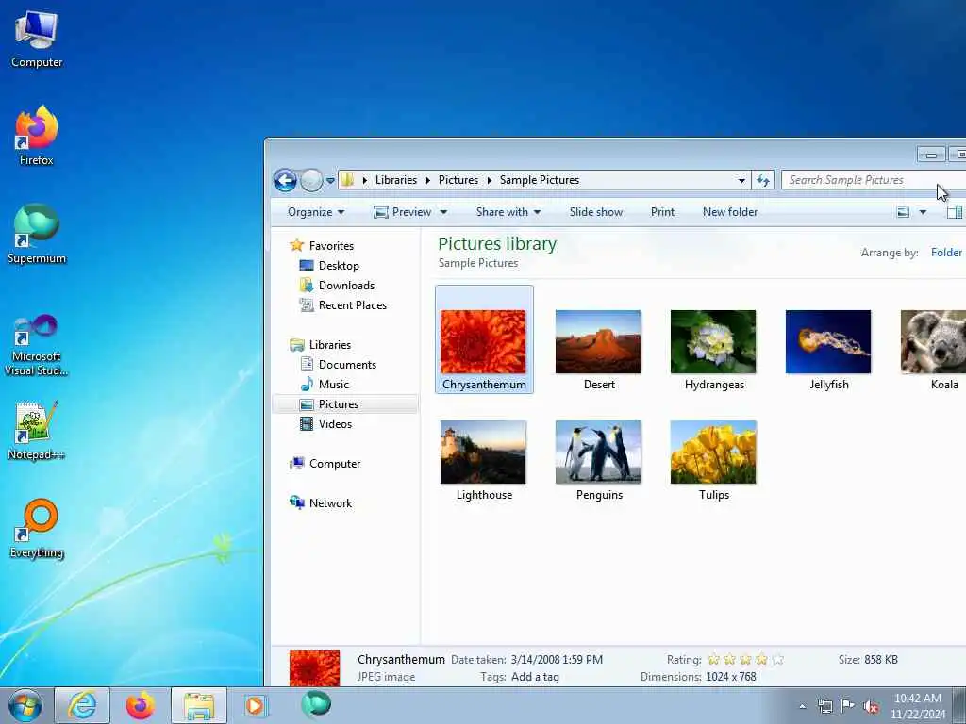
Task: Open recent locations dropdown beside forward arrow
Action: coord(330,180)
